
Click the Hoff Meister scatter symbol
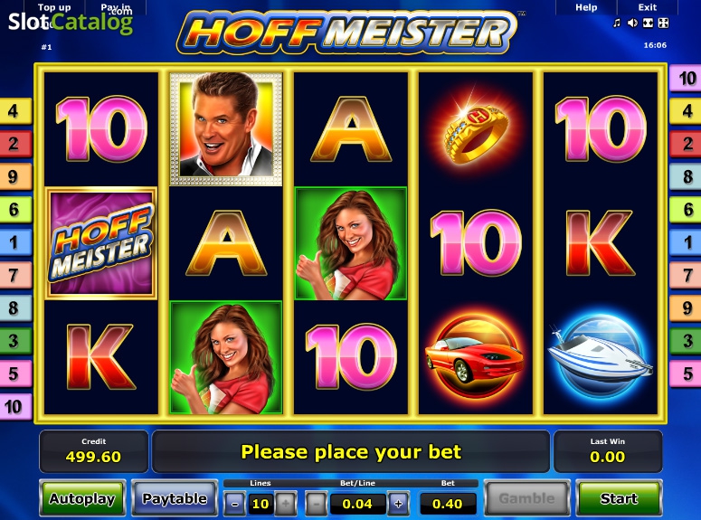pos(101,243)
